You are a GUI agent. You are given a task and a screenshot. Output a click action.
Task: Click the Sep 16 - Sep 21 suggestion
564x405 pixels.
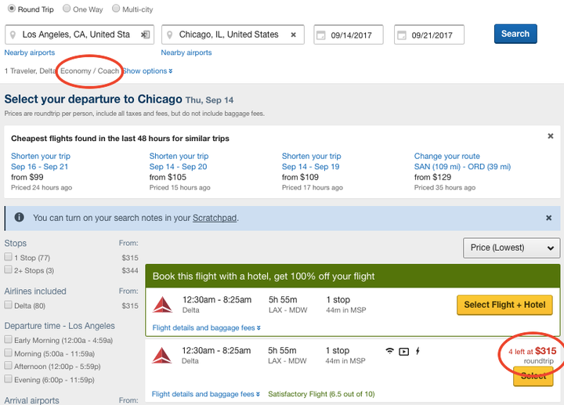40,167
